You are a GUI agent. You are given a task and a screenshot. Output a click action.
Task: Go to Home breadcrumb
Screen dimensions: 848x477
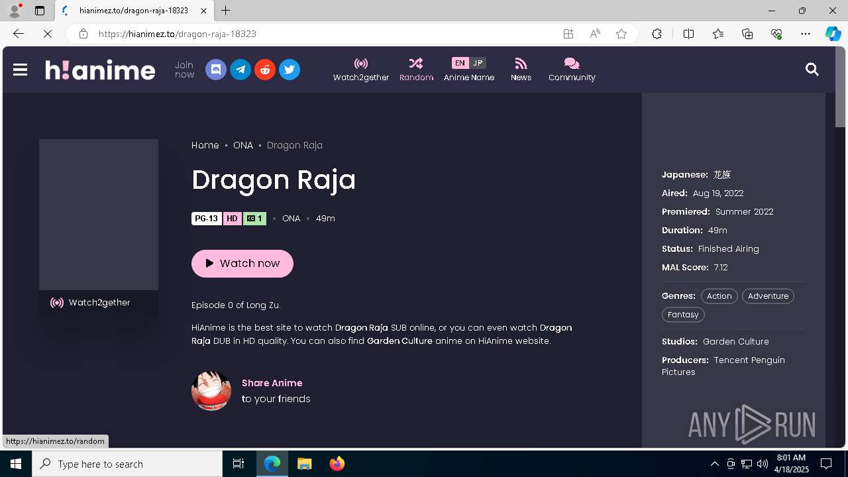pyautogui.click(x=205, y=145)
